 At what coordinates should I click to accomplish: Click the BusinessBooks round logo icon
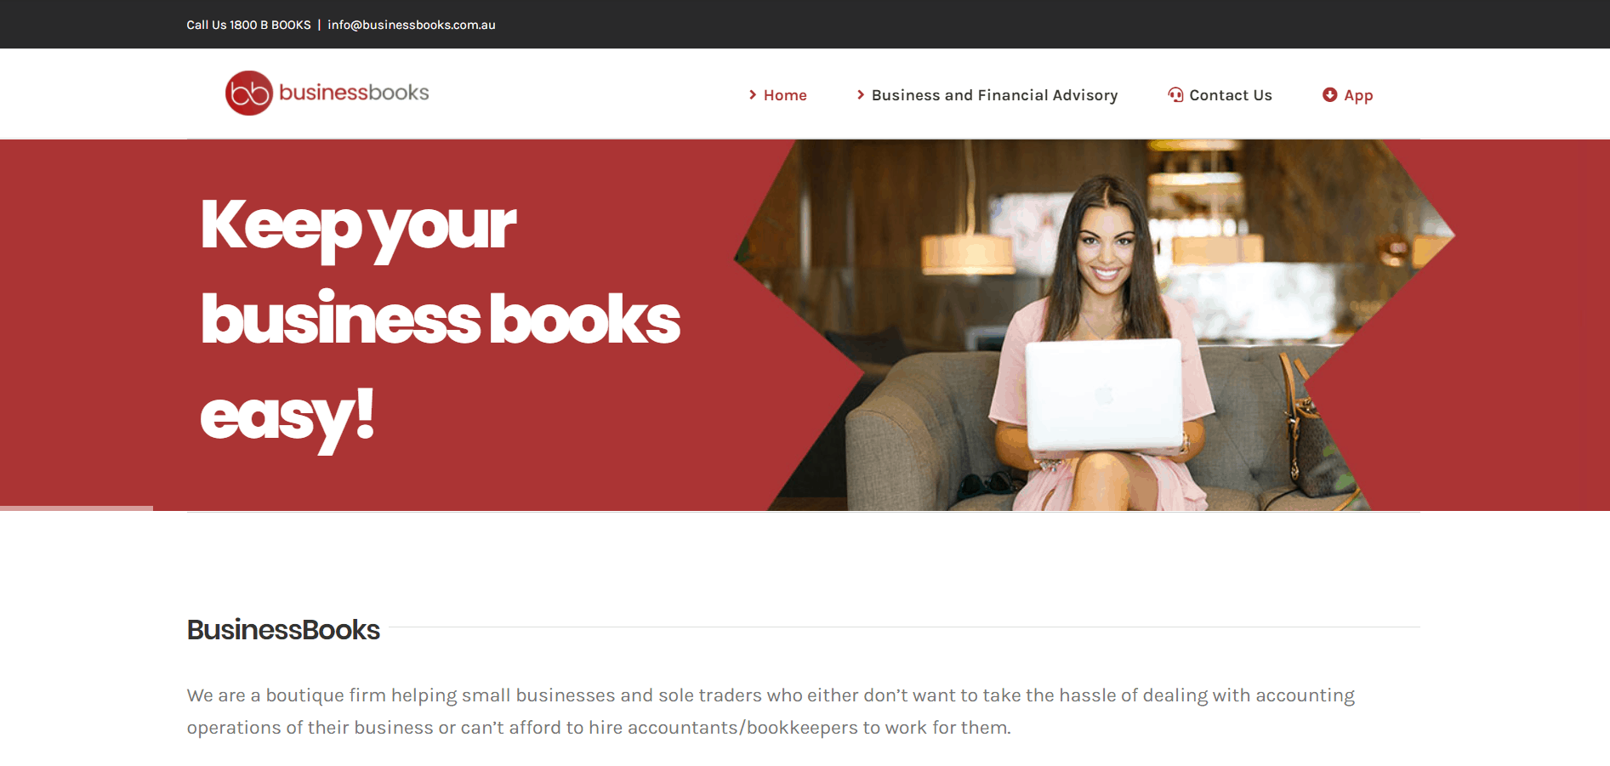(x=248, y=93)
